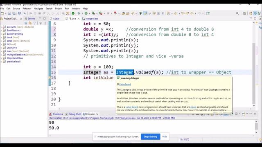
Task: Open the Window menu
Action: [76, 9]
